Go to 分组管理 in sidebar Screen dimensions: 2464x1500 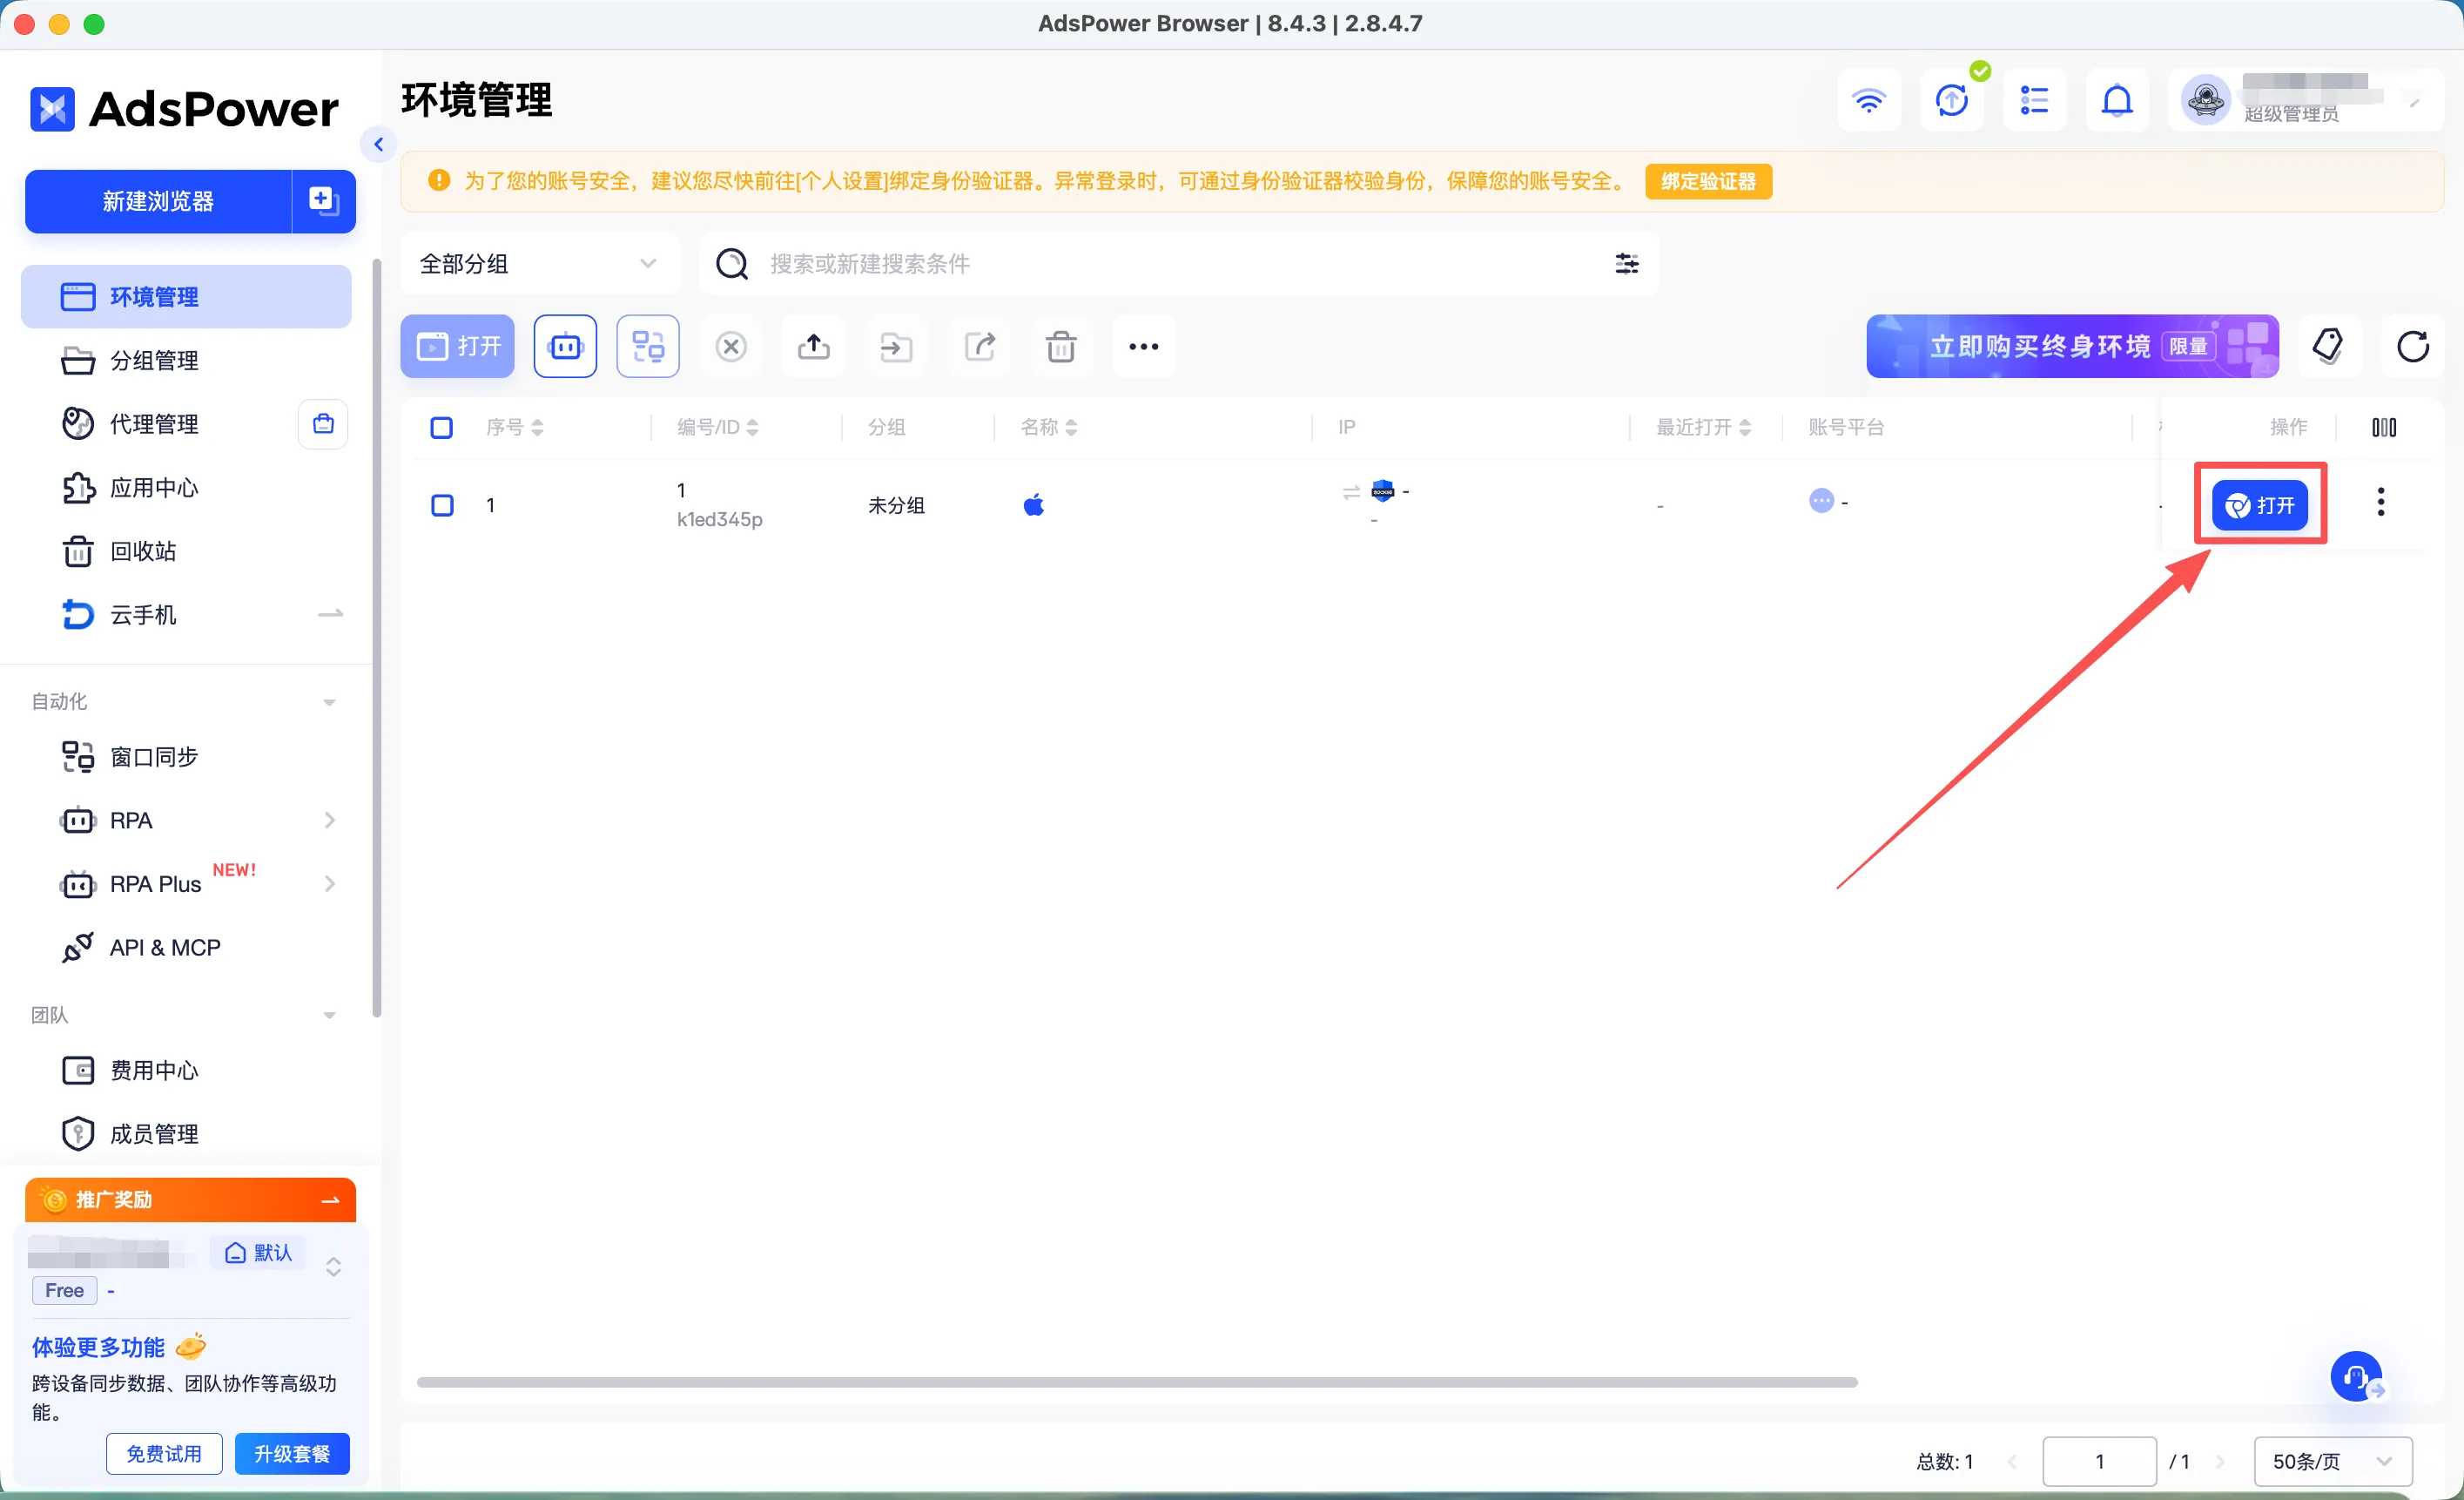(x=186, y=361)
